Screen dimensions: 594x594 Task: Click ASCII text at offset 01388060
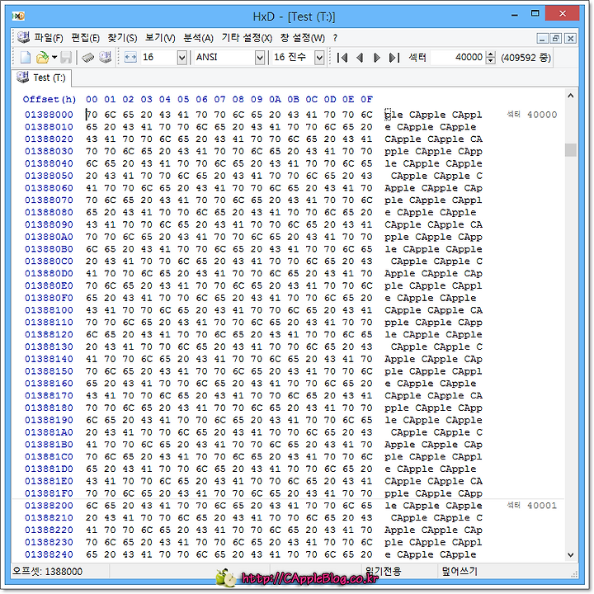click(433, 188)
